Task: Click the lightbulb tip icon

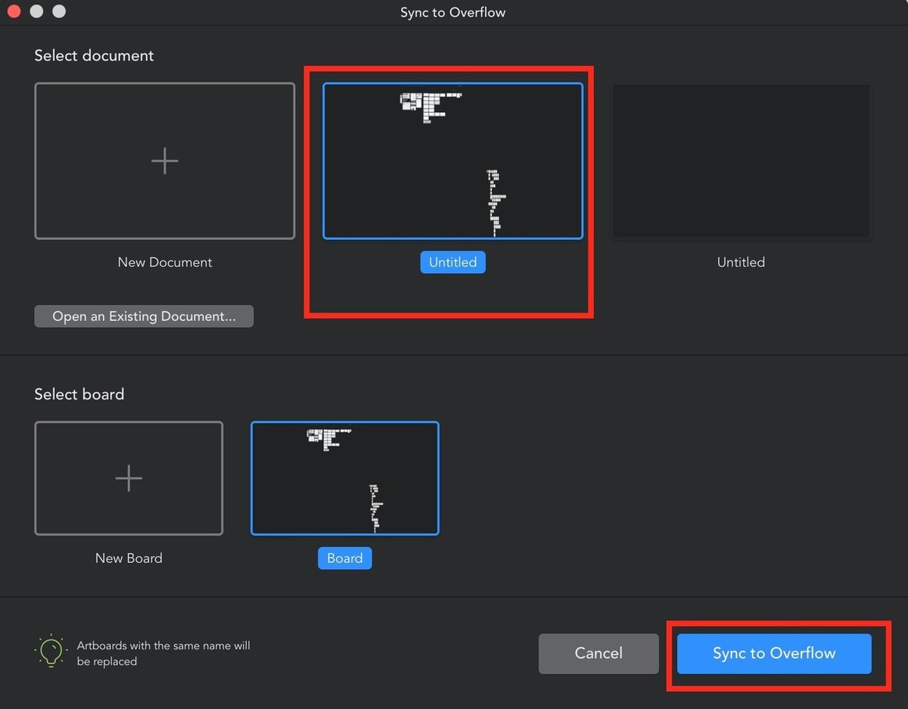Action: 51,651
